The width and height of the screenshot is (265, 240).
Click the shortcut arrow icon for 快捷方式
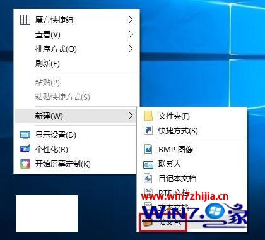[148, 130]
